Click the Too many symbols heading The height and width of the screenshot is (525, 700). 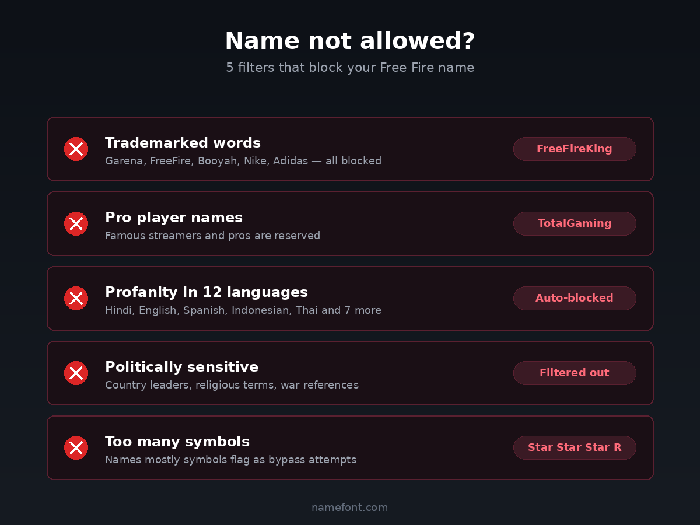tap(177, 442)
